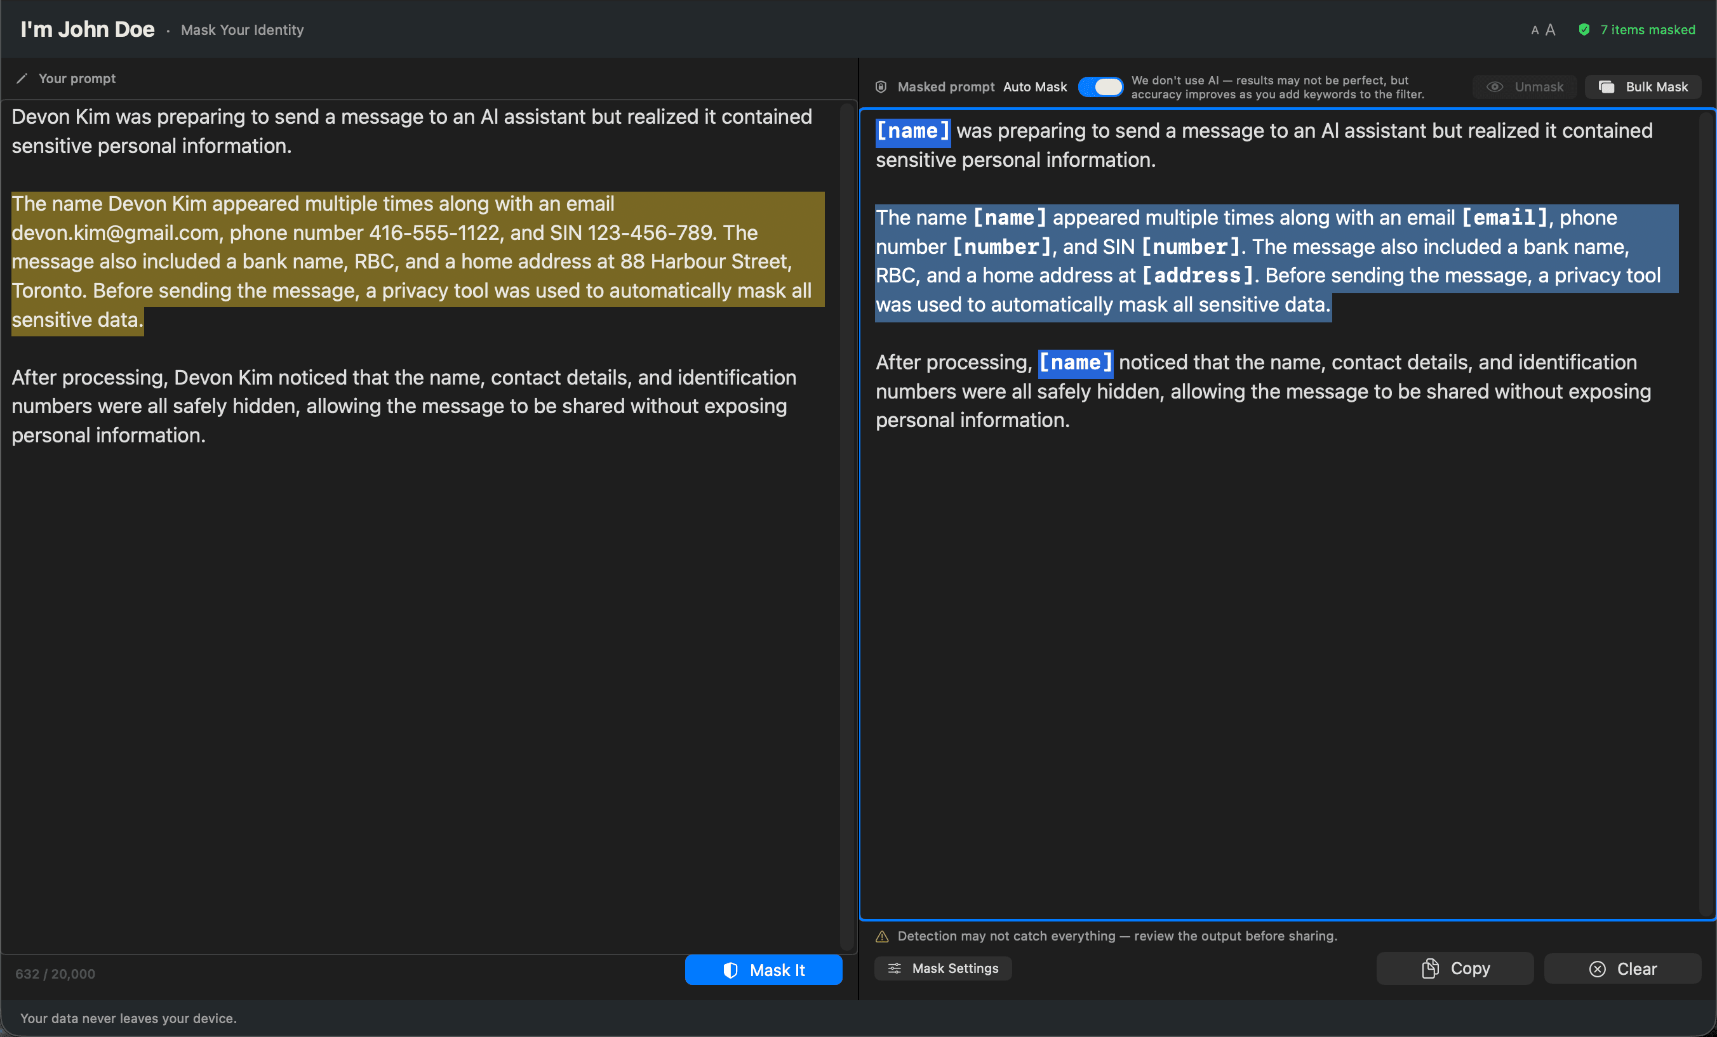This screenshot has height=1037, width=1717.
Task: Increase text size with the large A icon
Action: 1550,29
